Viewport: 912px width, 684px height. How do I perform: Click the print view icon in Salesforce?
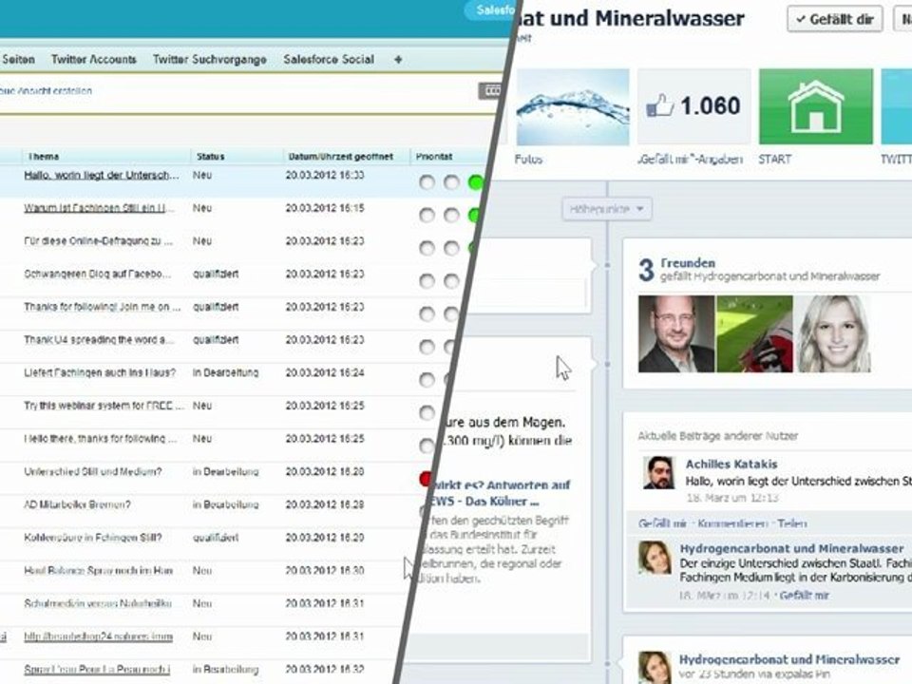tap(491, 91)
